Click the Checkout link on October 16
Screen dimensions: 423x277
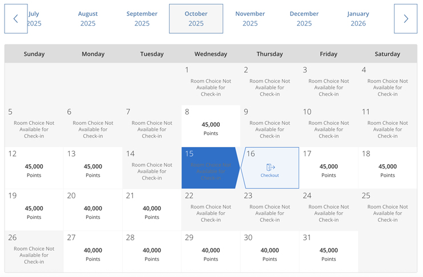coord(269,176)
